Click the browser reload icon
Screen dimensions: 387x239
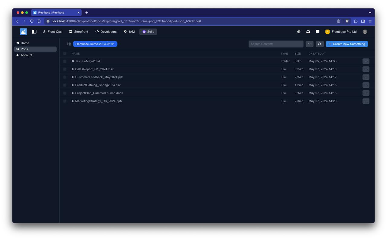[x=32, y=21]
